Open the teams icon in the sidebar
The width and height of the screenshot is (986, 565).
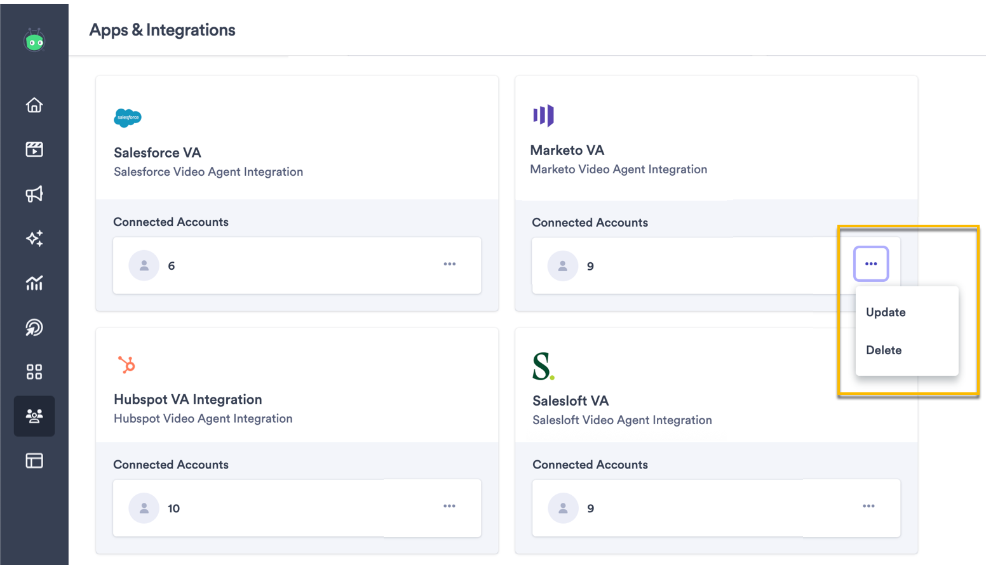click(x=34, y=416)
